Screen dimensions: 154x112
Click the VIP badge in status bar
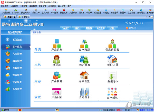click(x=20, y=110)
